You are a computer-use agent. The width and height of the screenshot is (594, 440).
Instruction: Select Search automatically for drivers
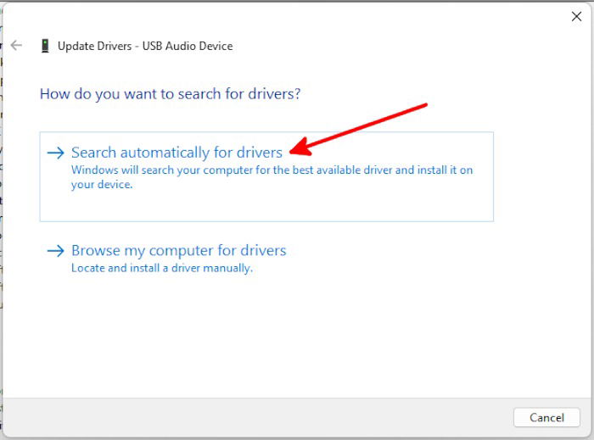click(x=177, y=153)
